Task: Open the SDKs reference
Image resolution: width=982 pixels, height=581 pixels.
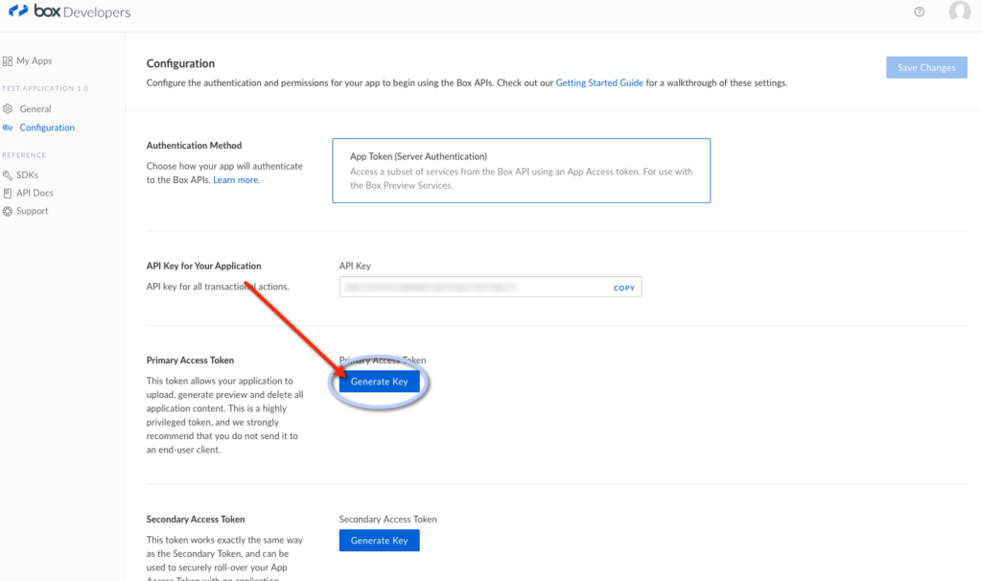Action: click(28, 175)
